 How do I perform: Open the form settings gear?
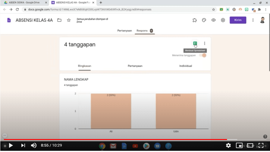click(223, 20)
